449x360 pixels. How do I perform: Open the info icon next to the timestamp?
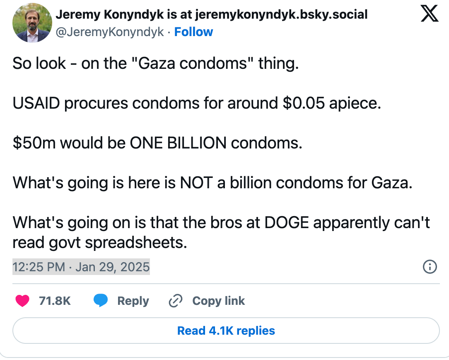pyautogui.click(x=430, y=267)
